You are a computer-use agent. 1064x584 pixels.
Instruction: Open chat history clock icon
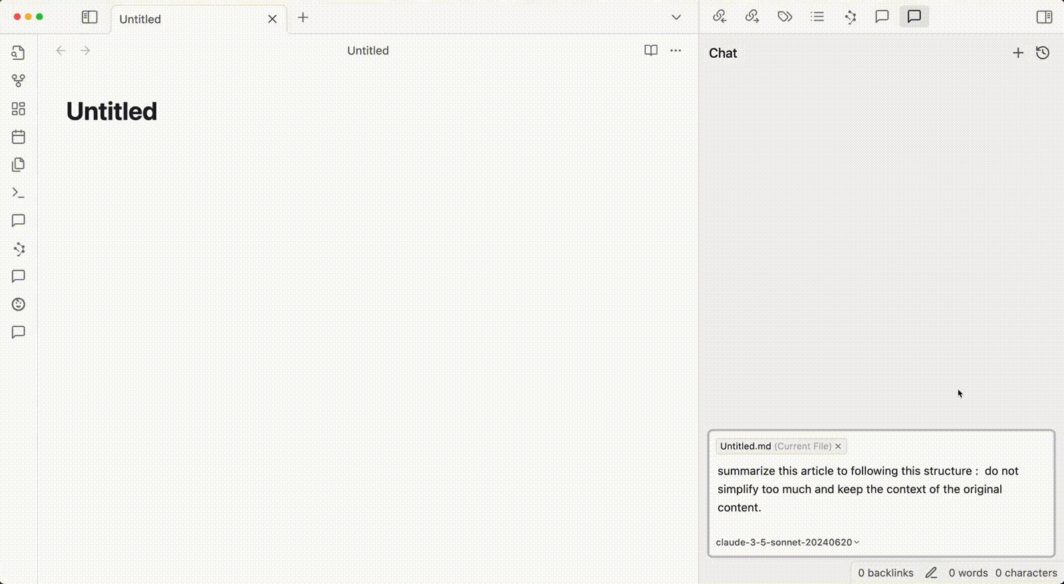(1043, 52)
